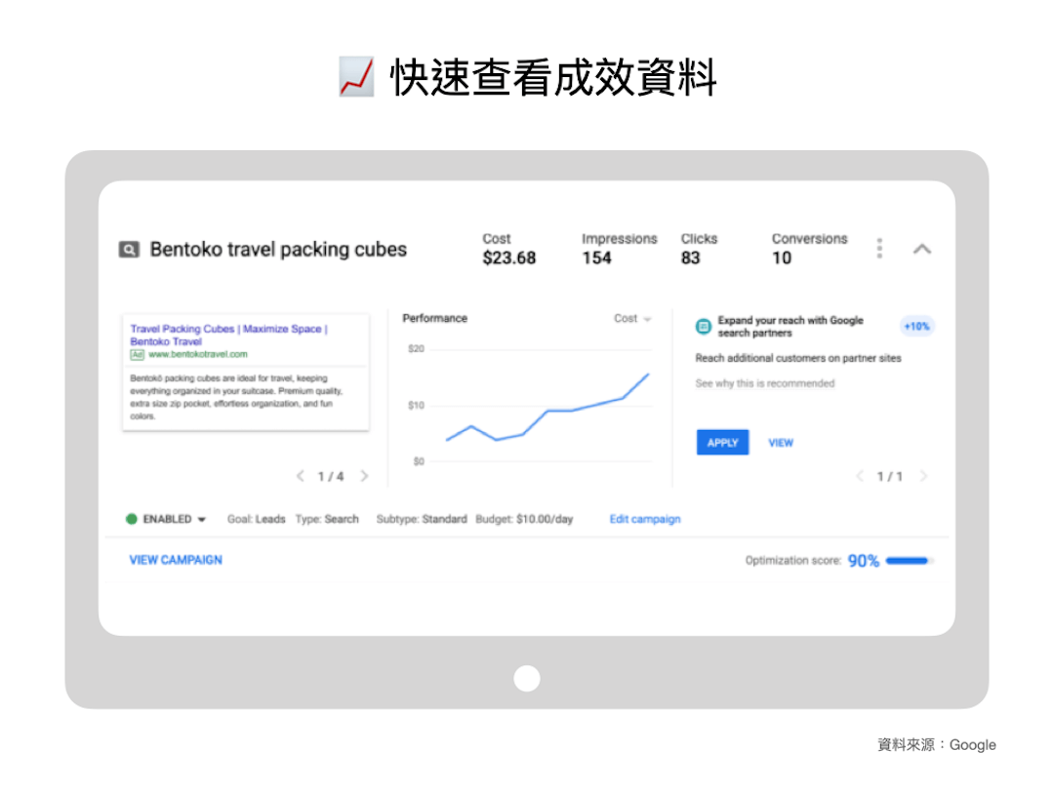Click the tablet home button circle
Viewport: 1054px width, 790px height.
(x=527, y=679)
